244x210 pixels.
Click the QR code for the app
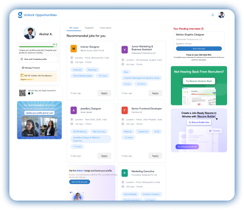[23, 93]
